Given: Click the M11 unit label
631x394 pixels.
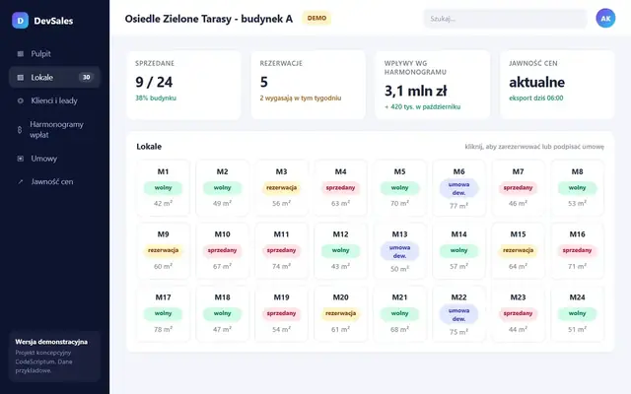Looking at the screenshot, I should point(281,234).
